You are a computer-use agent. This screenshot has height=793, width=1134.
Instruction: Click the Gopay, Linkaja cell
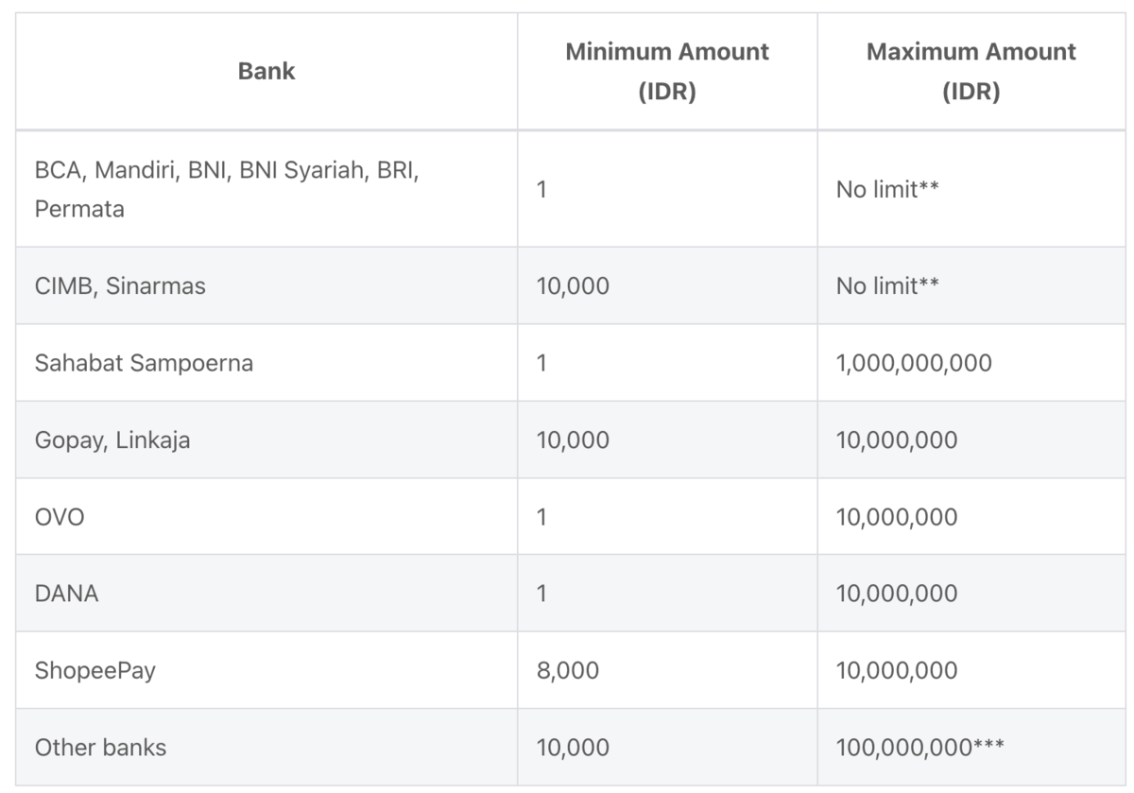coord(112,440)
